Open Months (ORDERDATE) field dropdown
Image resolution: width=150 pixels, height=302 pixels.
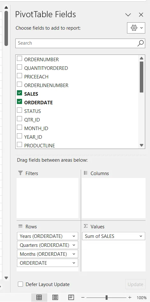[74, 254]
